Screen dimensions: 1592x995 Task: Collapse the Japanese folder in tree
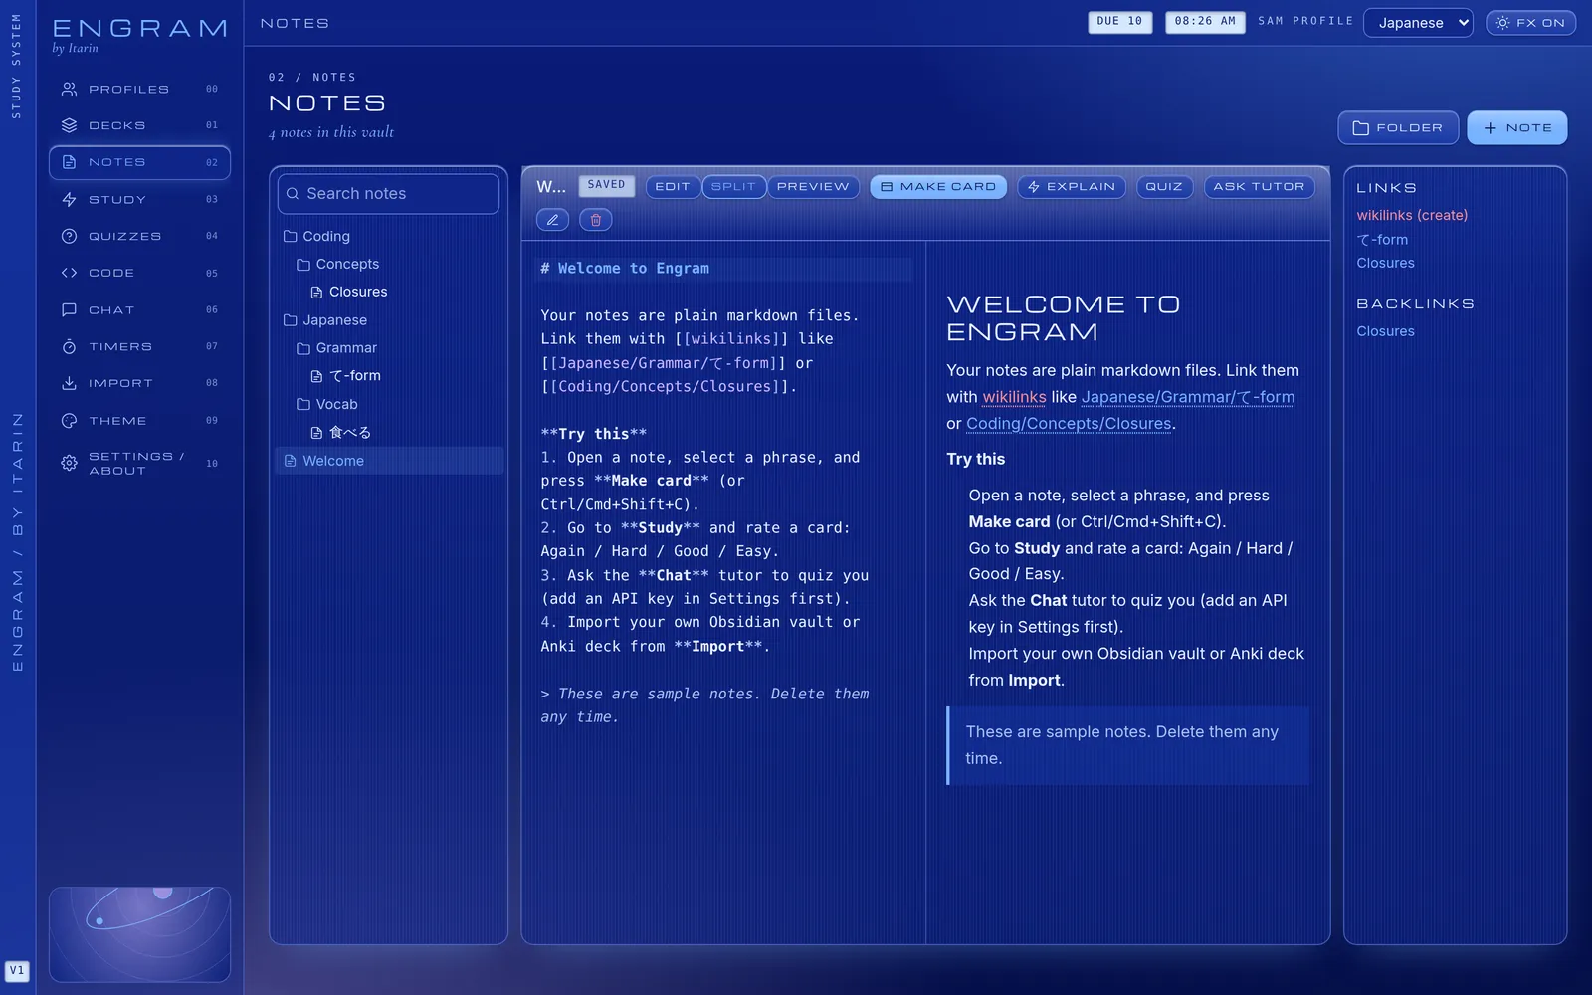point(388,320)
